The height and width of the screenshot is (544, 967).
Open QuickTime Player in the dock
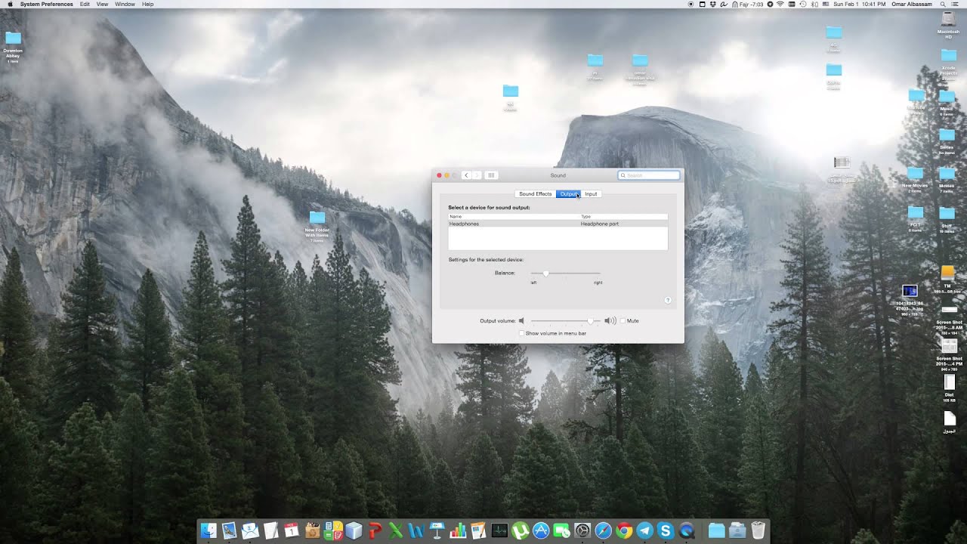point(687,531)
